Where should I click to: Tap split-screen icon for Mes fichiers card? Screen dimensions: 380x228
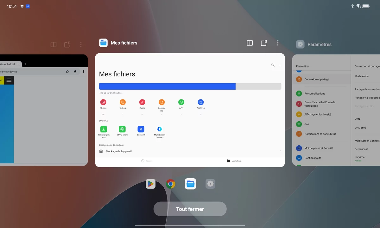coord(250,43)
